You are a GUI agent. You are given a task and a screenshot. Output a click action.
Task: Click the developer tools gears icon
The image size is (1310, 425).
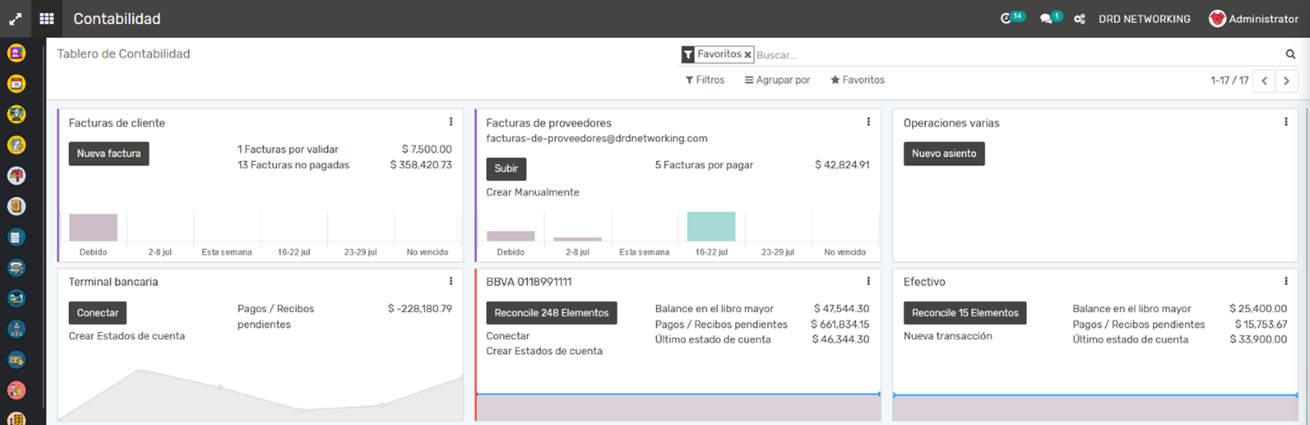1080,19
